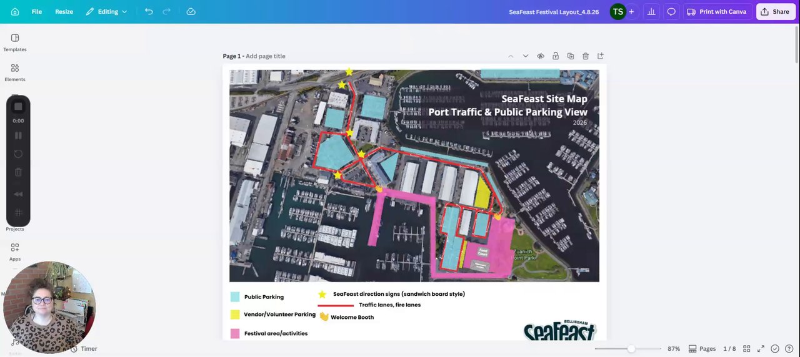Add a new page after Page 1
The image size is (800, 357).
pos(601,56)
